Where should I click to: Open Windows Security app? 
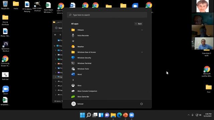click(x=107, y=58)
